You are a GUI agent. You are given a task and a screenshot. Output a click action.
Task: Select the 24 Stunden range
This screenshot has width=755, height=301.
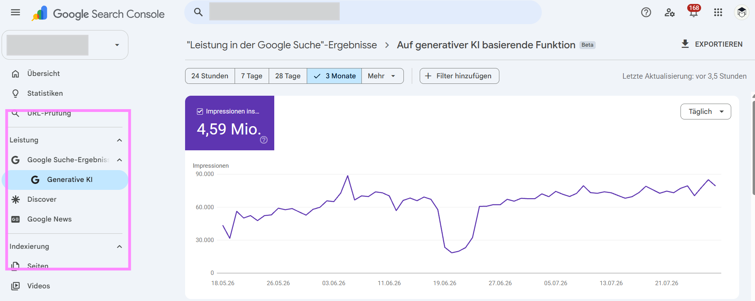point(210,76)
